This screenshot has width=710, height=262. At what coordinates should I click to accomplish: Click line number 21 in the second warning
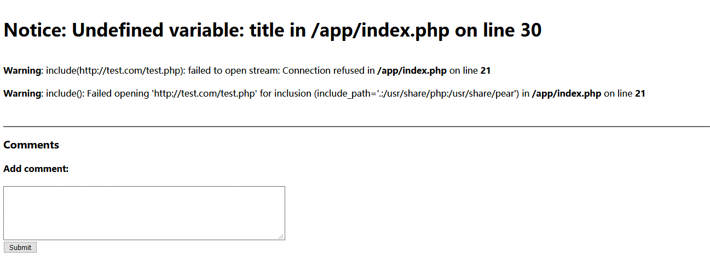click(639, 93)
